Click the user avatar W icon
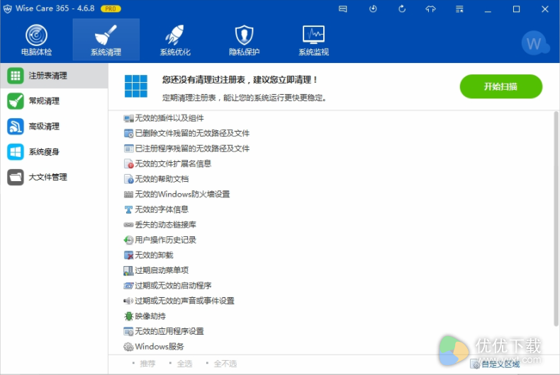The height and width of the screenshot is (375, 560). pos(534,43)
